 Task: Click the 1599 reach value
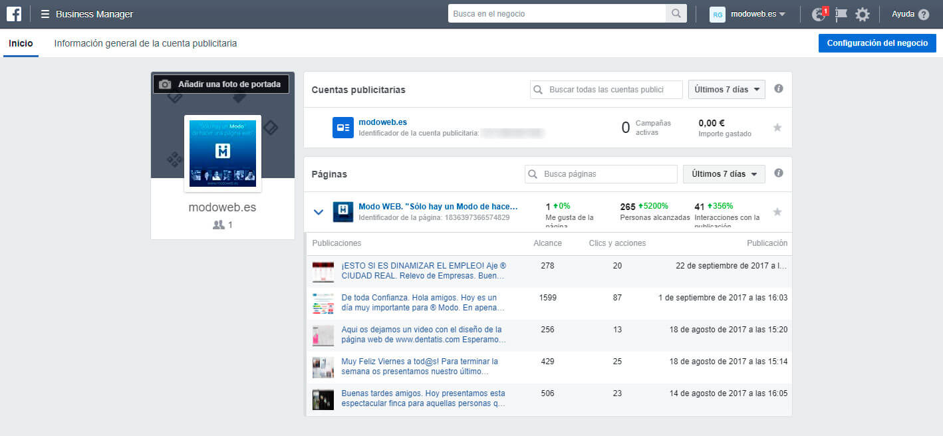[x=548, y=298]
